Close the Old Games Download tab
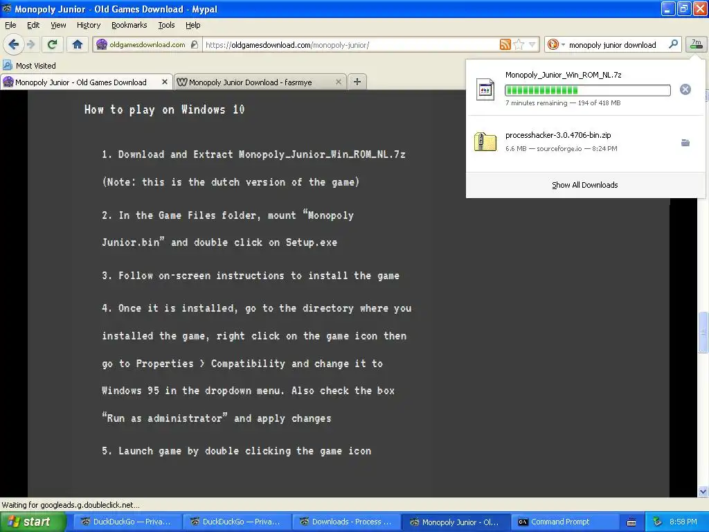 pos(165,82)
